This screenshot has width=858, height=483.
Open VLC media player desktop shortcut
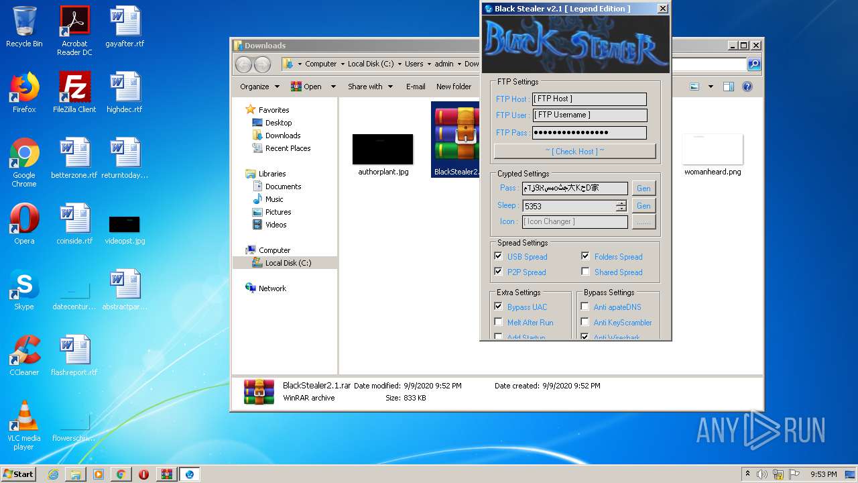tap(24, 425)
